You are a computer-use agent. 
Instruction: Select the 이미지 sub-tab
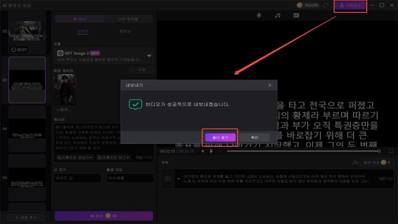point(83,31)
